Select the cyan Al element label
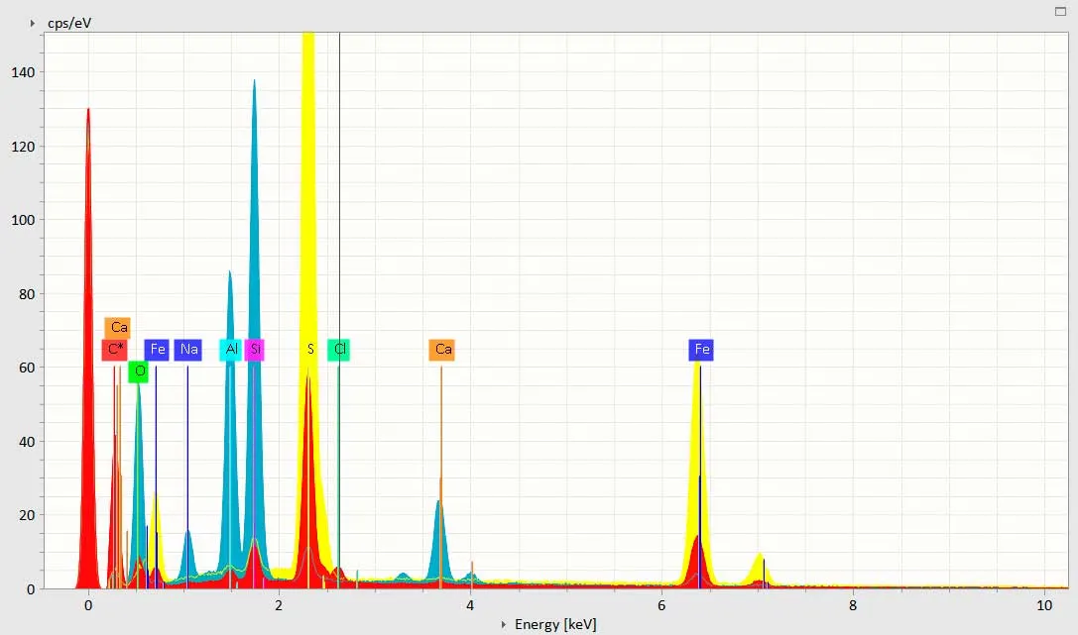This screenshot has width=1078, height=635. pyautogui.click(x=231, y=350)
